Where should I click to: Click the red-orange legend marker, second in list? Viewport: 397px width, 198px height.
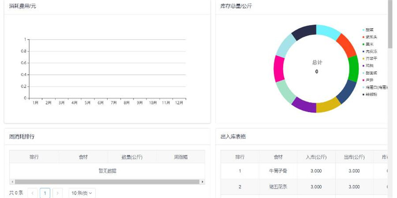(x=364, y=37)
